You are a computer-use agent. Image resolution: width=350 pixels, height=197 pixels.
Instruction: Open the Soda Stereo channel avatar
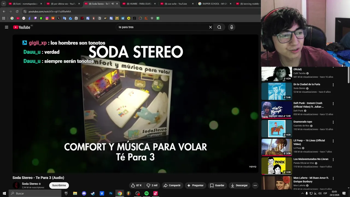click(x=16, y=185)
